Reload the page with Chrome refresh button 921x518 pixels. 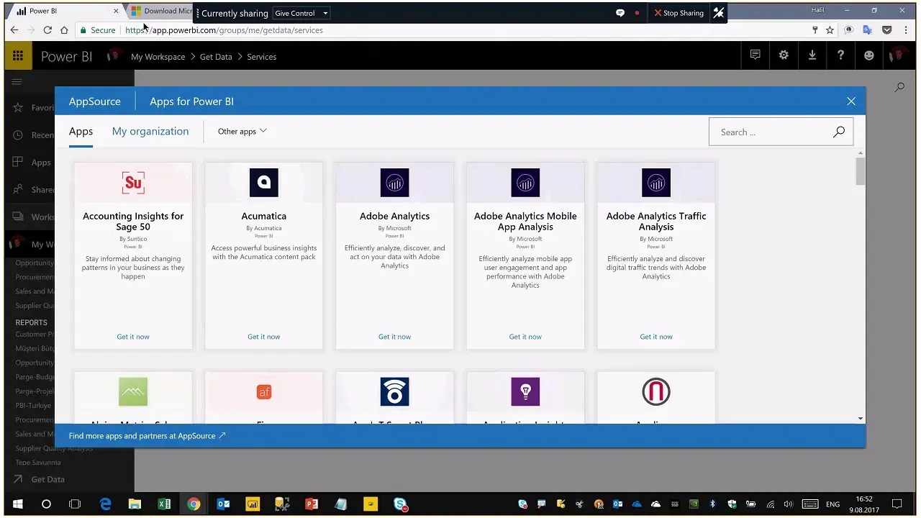(47, 30)
